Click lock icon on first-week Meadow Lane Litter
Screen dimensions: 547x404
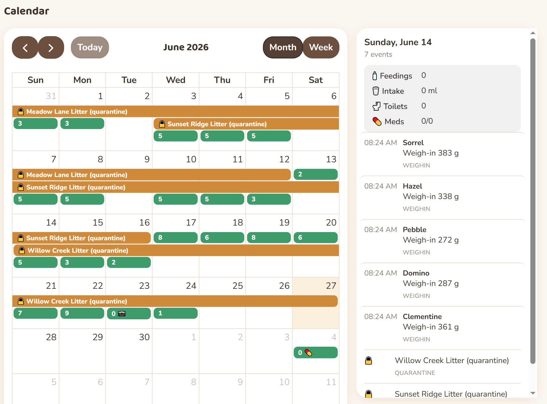21,112
